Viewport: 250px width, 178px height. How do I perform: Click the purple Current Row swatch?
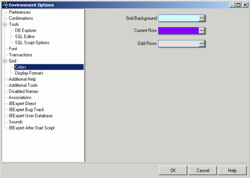179,30
